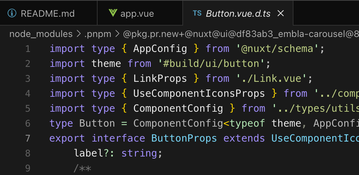Click the UseComponentIconsProps identifier on line 4

point(199,94)
